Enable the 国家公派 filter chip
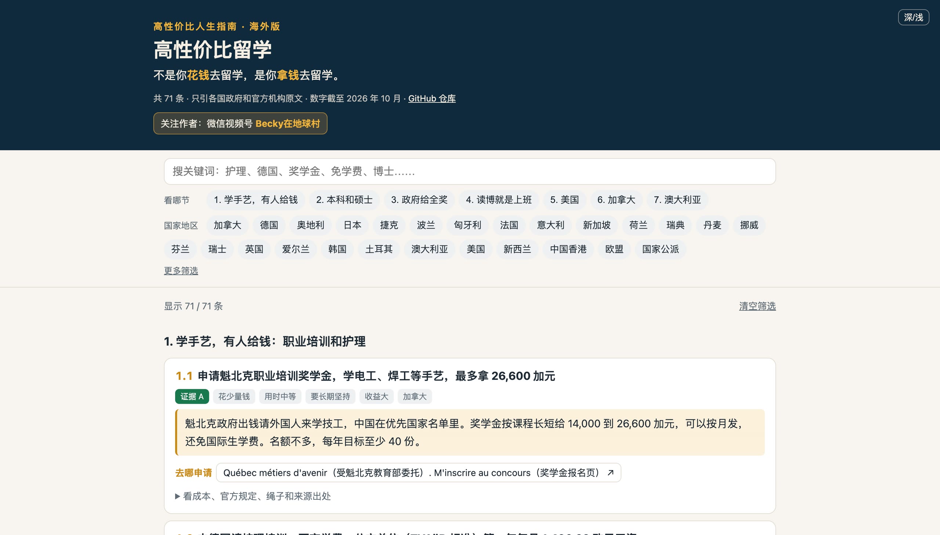 click(x=660, y=249)
